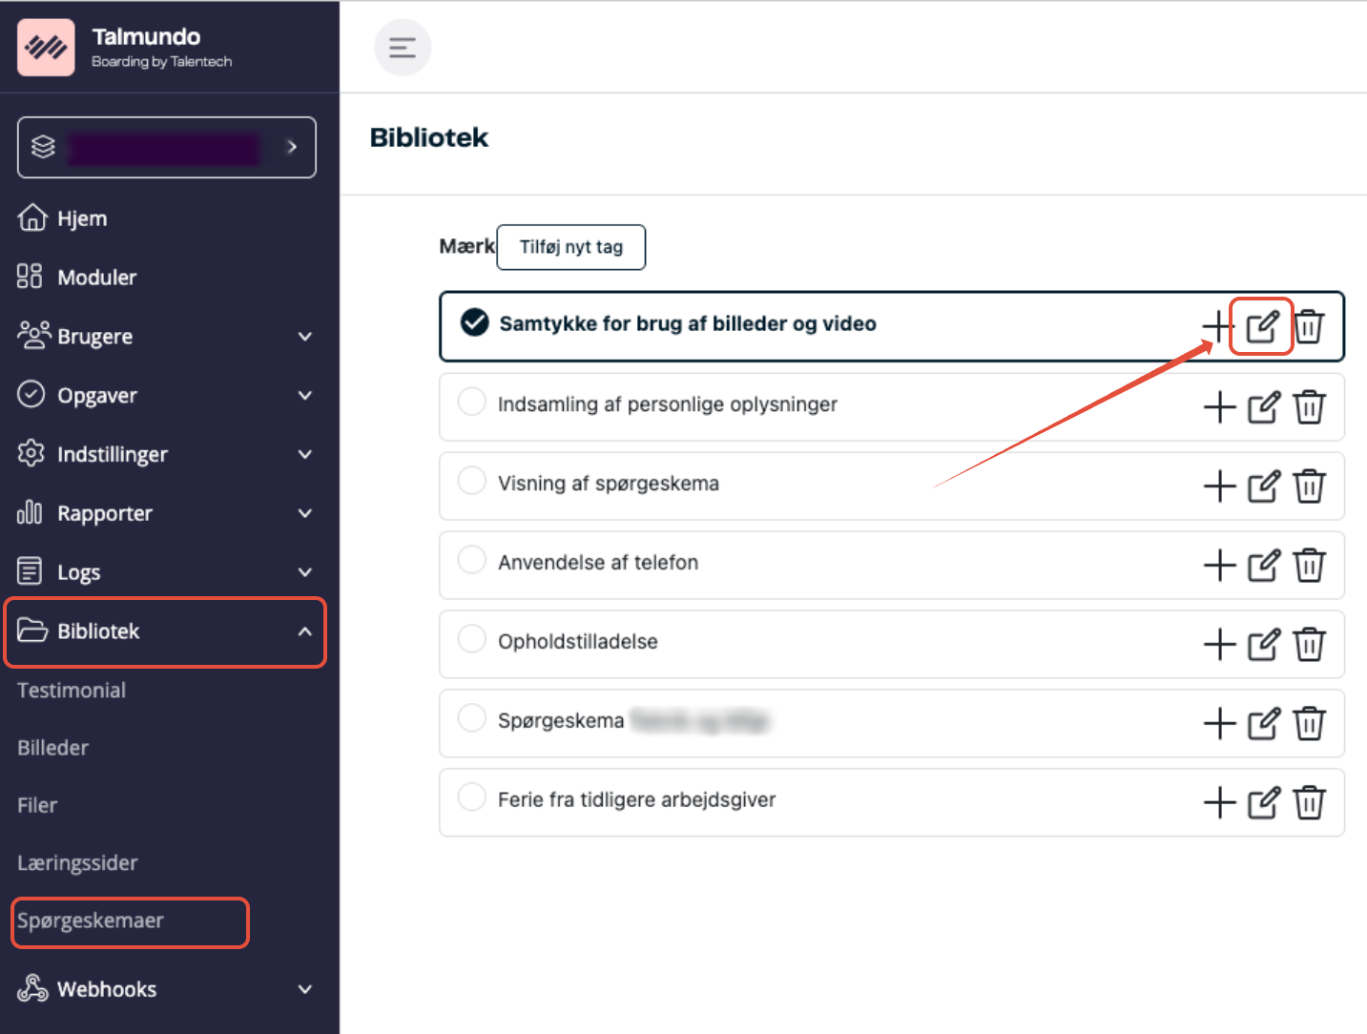Click plus icon for Visning af spørgeskema
The width and height of the screenshot is (1367, 1034).
[x=1219, y=486]
